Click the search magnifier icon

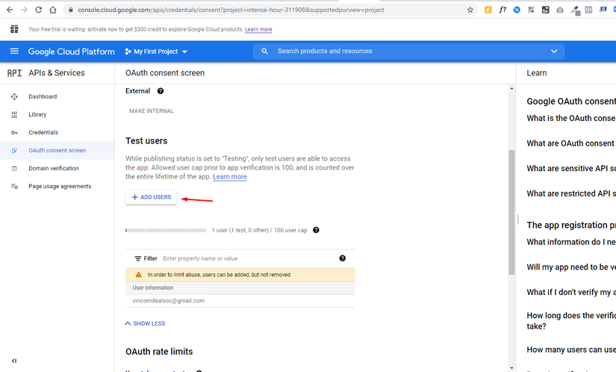coord(265,51)
